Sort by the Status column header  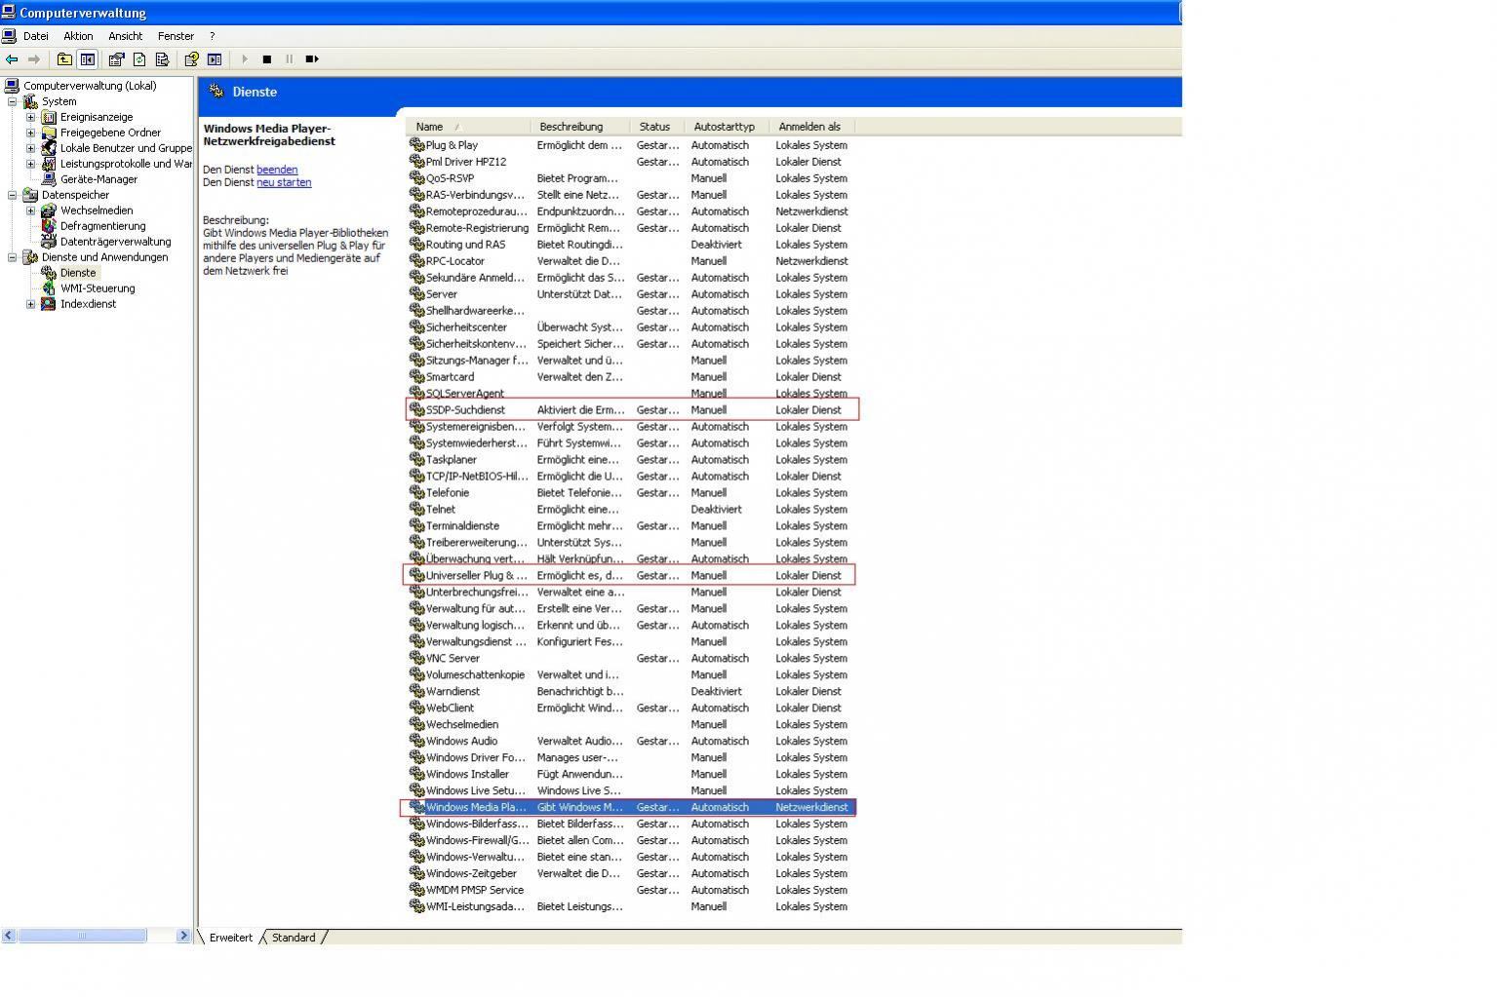pos(658,127)
